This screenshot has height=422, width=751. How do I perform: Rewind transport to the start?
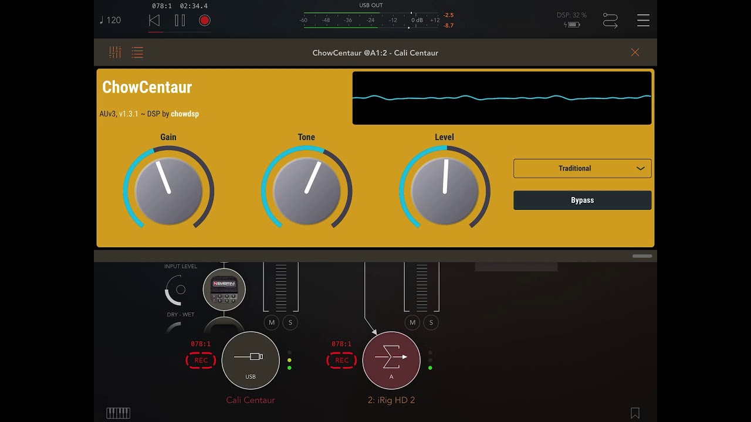154,21
